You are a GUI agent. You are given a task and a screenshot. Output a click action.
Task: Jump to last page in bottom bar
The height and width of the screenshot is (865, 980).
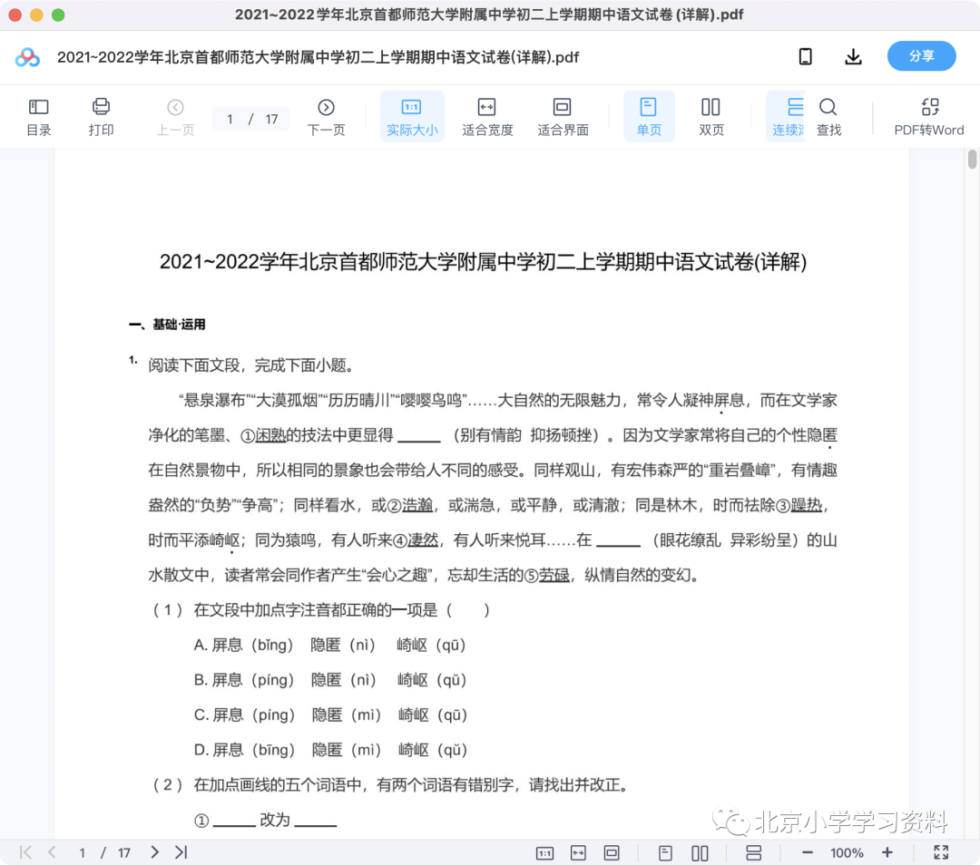pyautogui.click(x=181, y=852)
